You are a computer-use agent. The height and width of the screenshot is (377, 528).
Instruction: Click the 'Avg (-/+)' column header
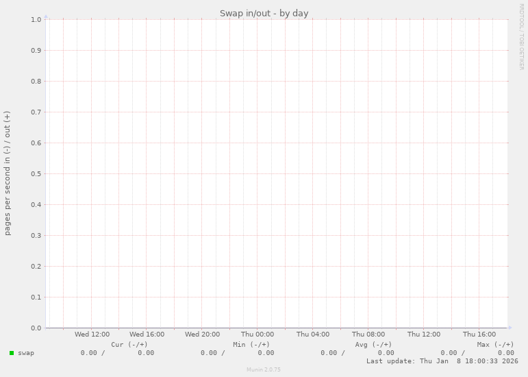373,344
